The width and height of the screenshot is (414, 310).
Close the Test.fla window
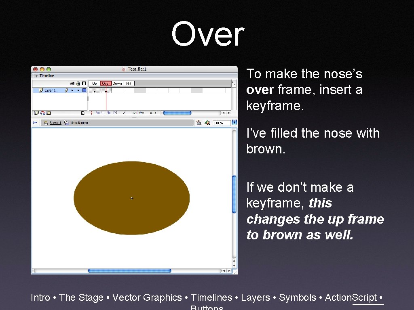[x=36, y=69]
